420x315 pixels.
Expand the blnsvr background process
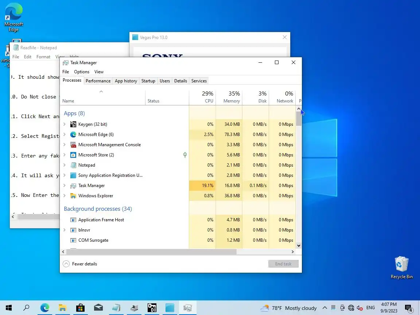[x=65, y=230]
